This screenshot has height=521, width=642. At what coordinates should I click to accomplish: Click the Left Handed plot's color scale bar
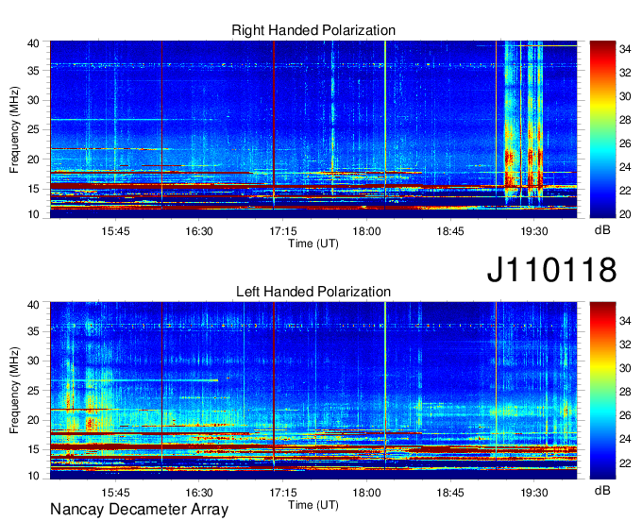[x=602, y=391]
